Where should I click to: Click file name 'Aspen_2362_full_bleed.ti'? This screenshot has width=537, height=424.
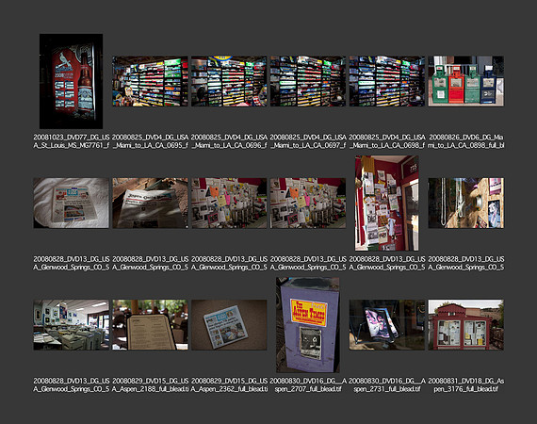229,385
